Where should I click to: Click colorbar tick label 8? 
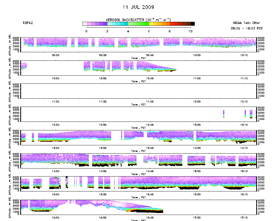click(170, 31)
